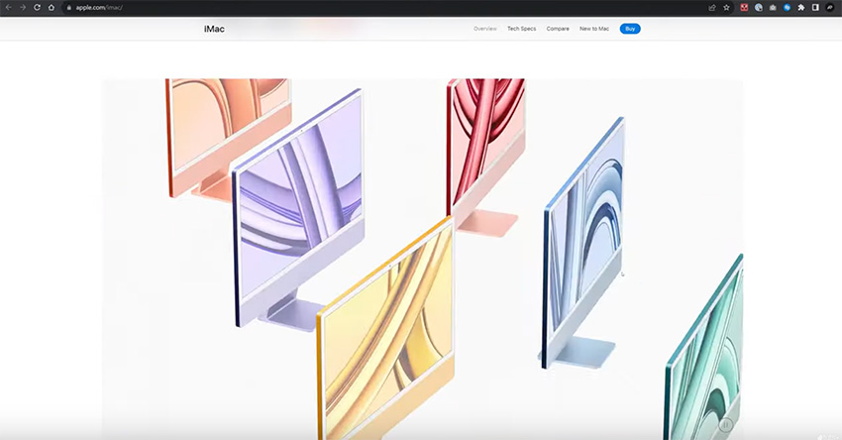842x440 pixels.
Task: Open the profile avatar menu
Action: [x=830, y=8]
